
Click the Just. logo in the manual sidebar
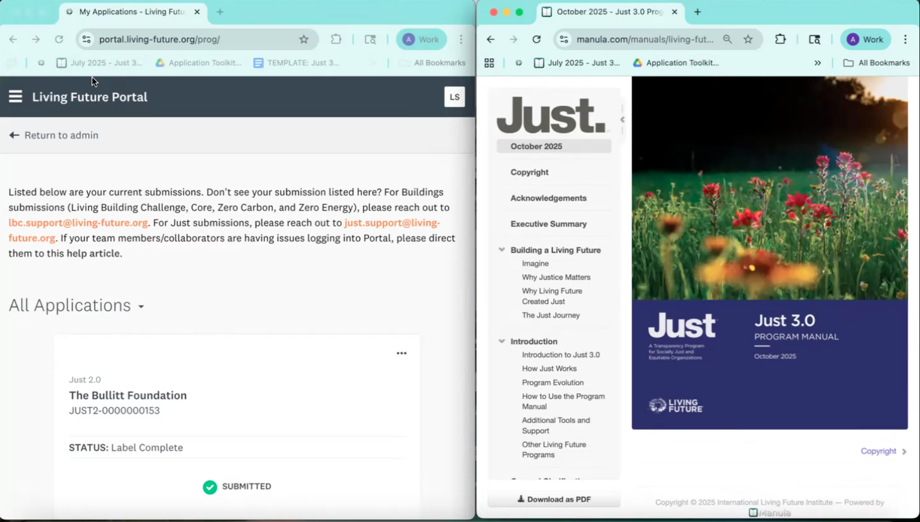point(551,115)
